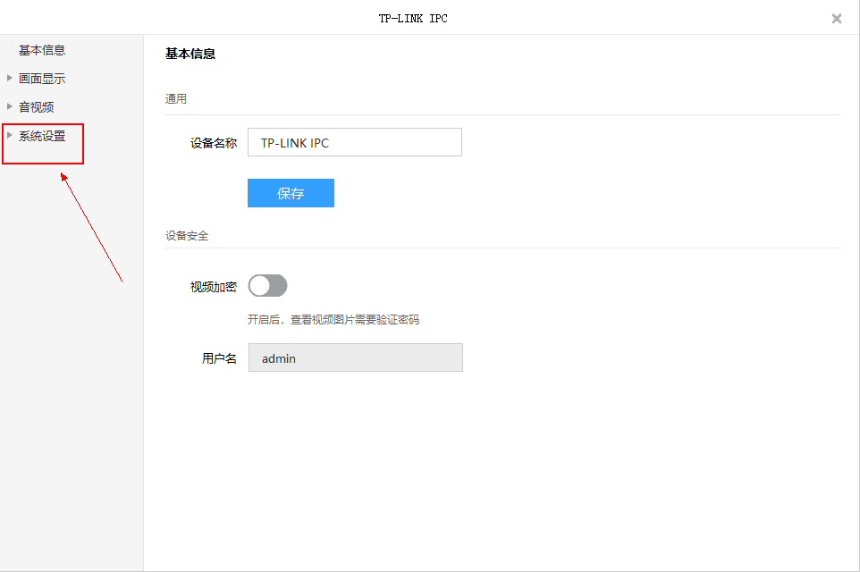This screenshot has height=572, width=860.
Task: Close the TP-LINK IPC settings window
Action: pos(836,18)
